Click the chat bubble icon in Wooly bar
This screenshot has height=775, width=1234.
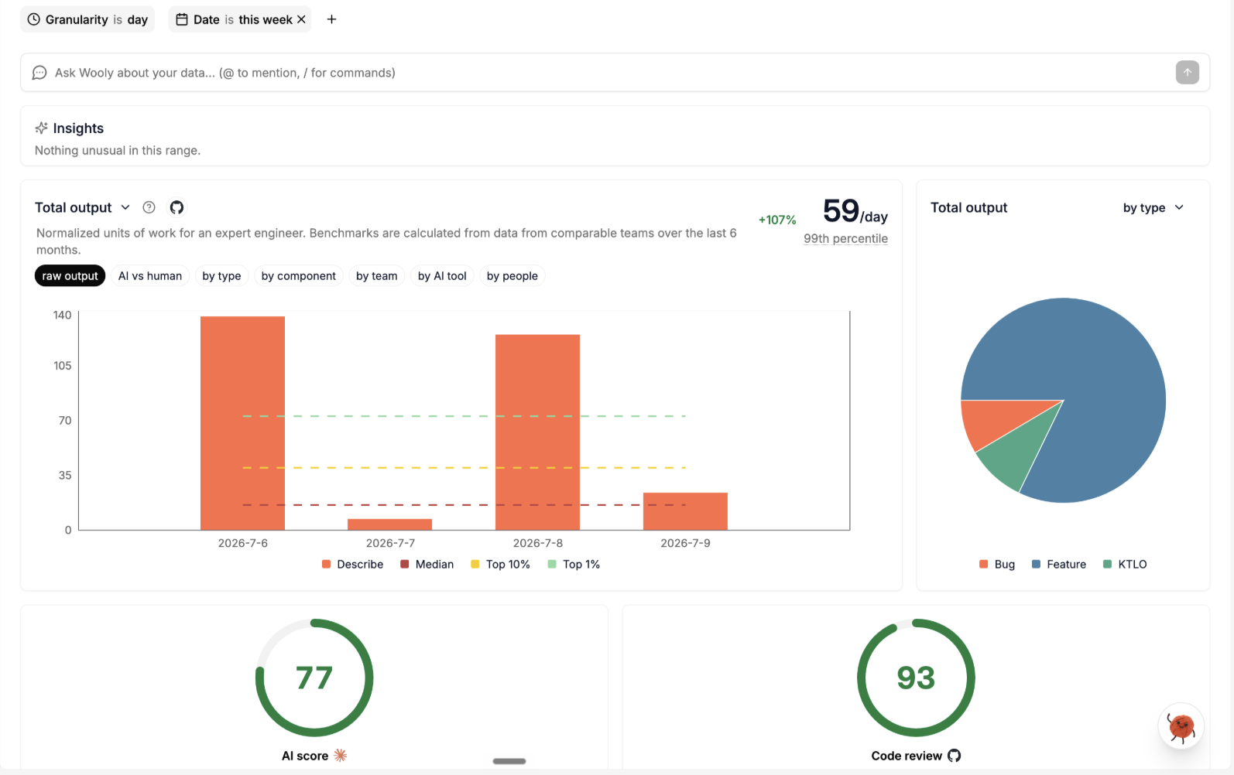point(39,73)
